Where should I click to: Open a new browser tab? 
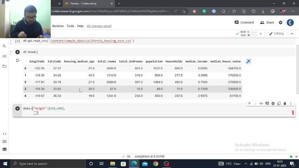pos(119,3)
